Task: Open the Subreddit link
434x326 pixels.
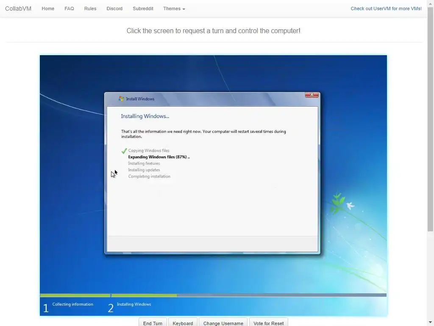Action: click(143, 8)
